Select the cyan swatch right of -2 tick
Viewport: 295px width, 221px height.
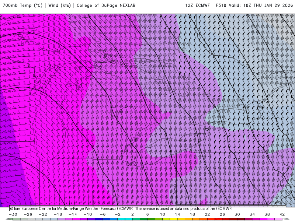(x=121, y=219)
